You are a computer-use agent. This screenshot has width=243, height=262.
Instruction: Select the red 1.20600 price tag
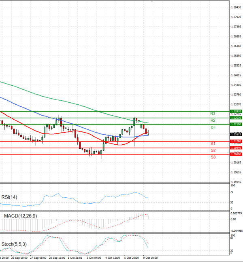[236, 154]
